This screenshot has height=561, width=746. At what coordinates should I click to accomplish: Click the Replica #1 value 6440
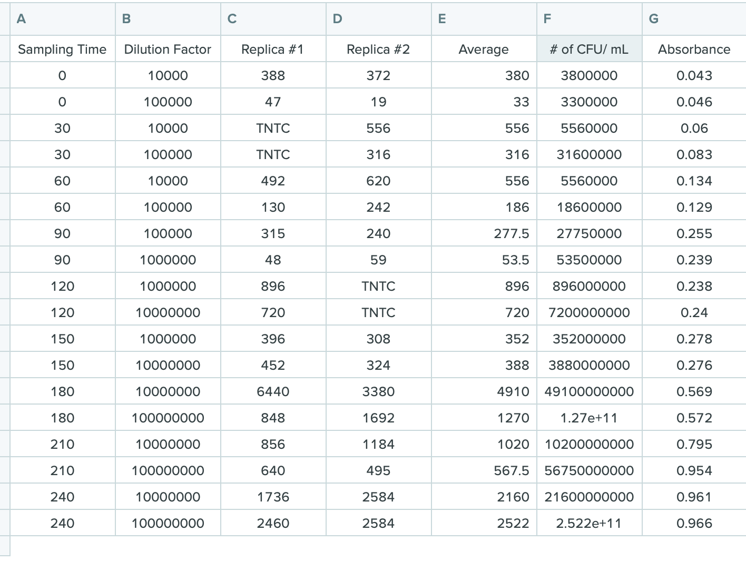[x=273, y=391]
